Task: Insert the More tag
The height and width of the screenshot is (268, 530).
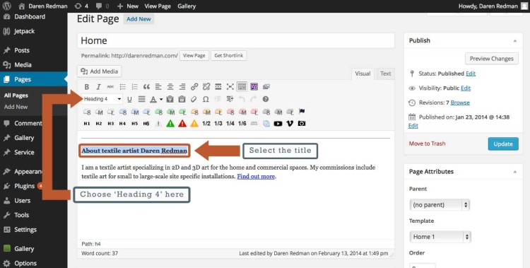Action: (218, 87)
